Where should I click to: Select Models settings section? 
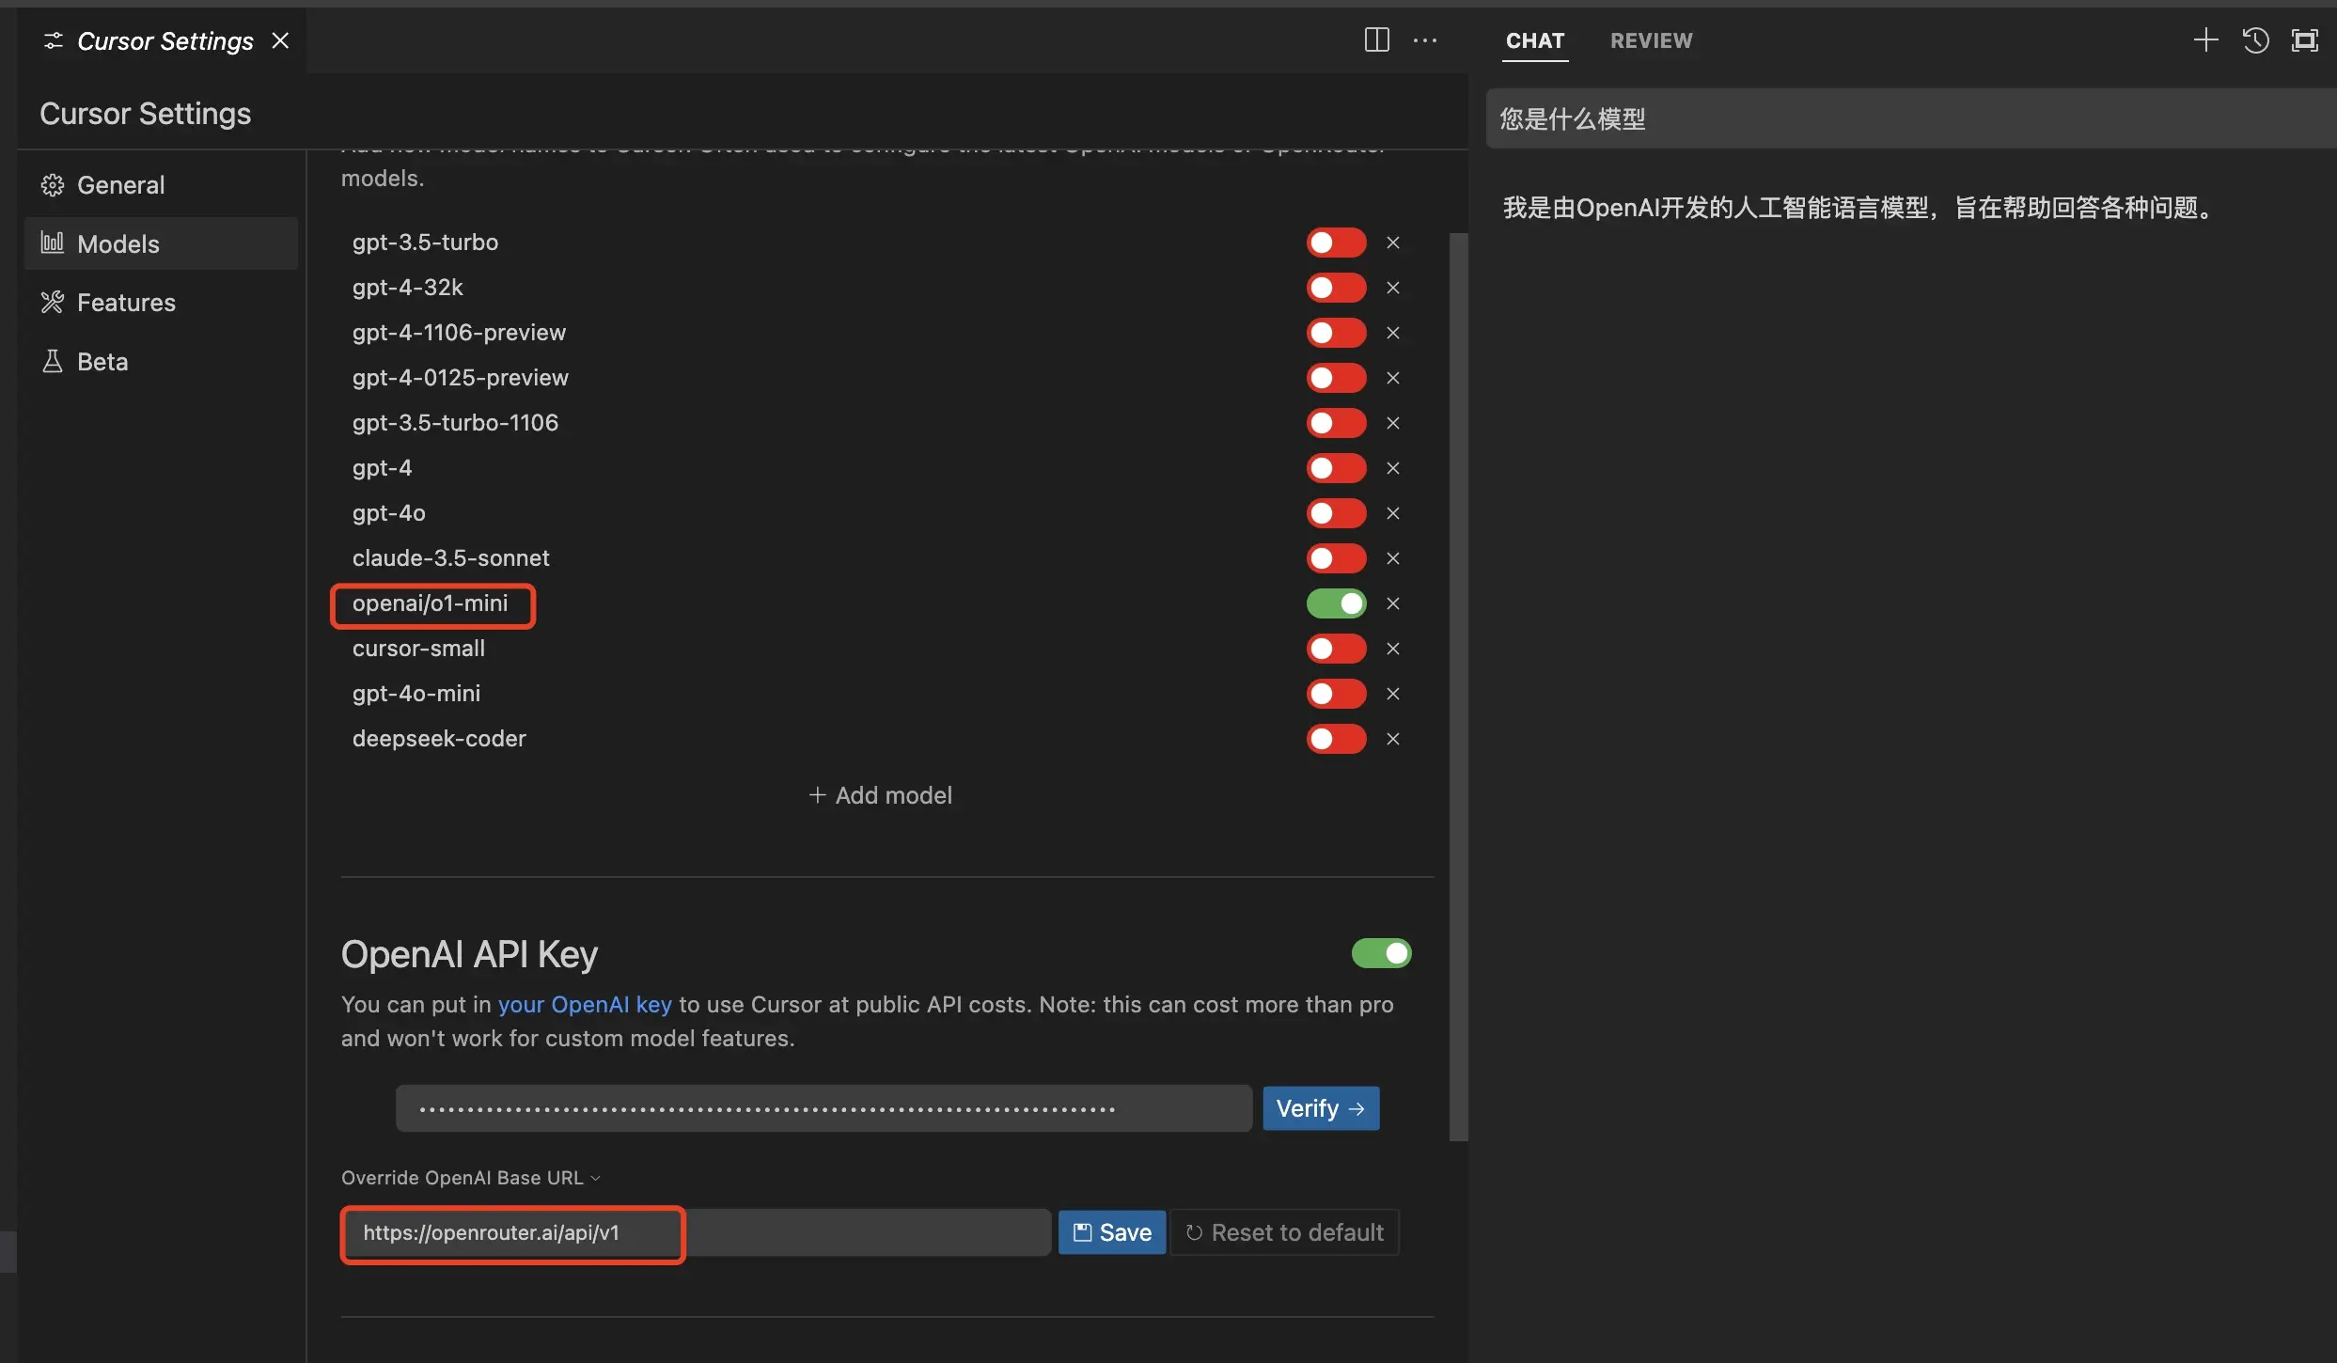click(161, 243)
